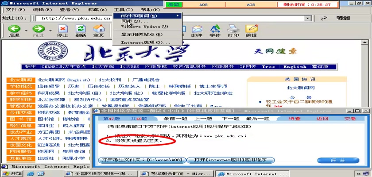372x177 pixels.
Task: Click the 工具(T) menu header
Action: point(124,10)
